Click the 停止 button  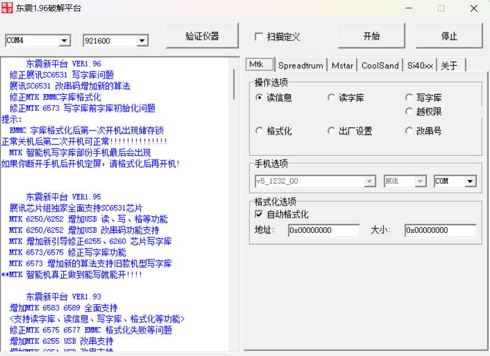pyautogui.click(x=449, y=36)
